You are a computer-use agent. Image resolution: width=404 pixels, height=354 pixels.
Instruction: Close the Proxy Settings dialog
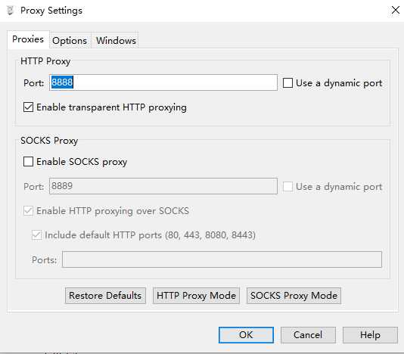coord(396,11)
